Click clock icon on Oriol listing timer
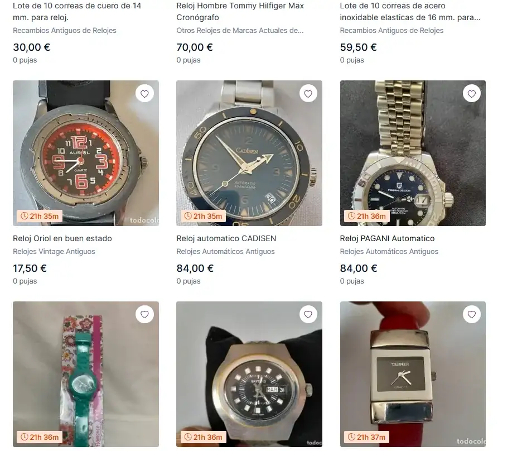 (24, 216)
